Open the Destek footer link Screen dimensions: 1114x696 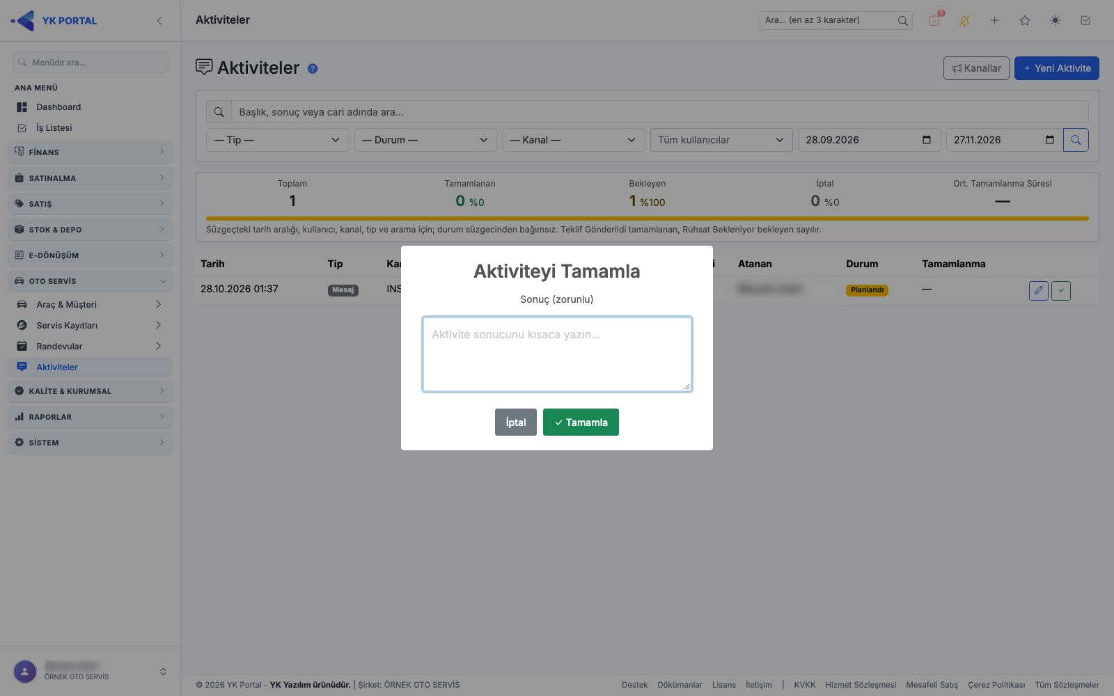635,685
